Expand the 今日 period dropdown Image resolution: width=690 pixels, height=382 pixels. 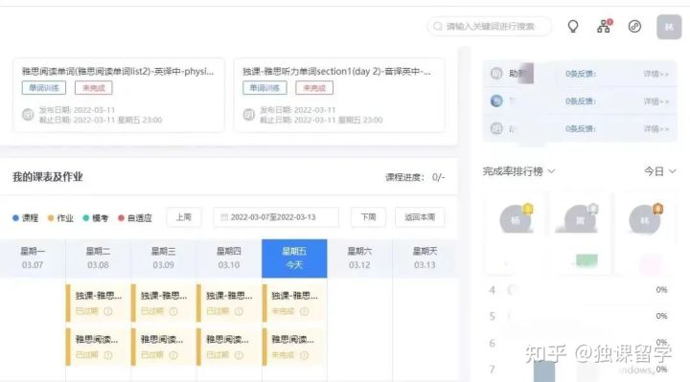659,171
